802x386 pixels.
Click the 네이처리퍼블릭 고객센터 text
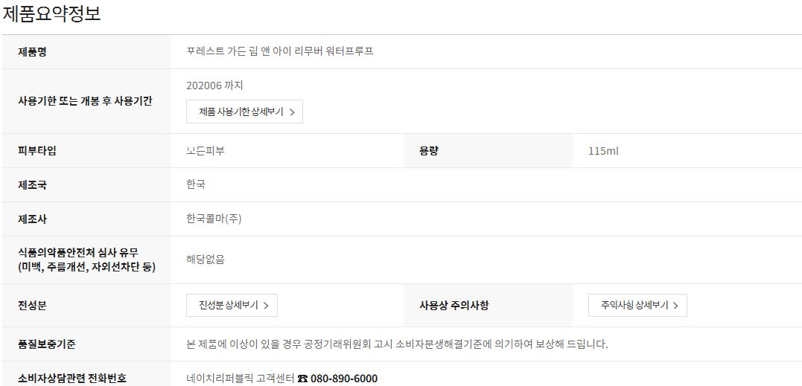[x=240, y=379]
